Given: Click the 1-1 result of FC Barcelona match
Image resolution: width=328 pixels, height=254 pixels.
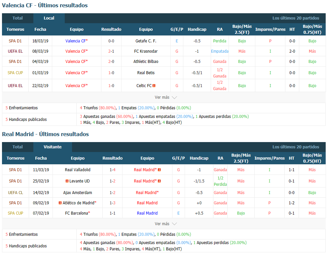Looking at the screenshot, I should tap(113, 213).
